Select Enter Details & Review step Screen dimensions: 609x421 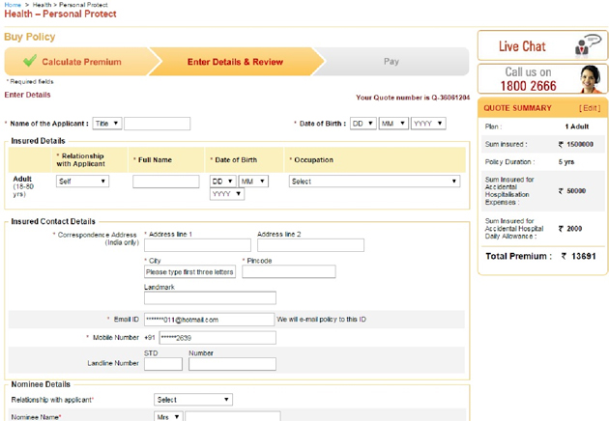235,62
